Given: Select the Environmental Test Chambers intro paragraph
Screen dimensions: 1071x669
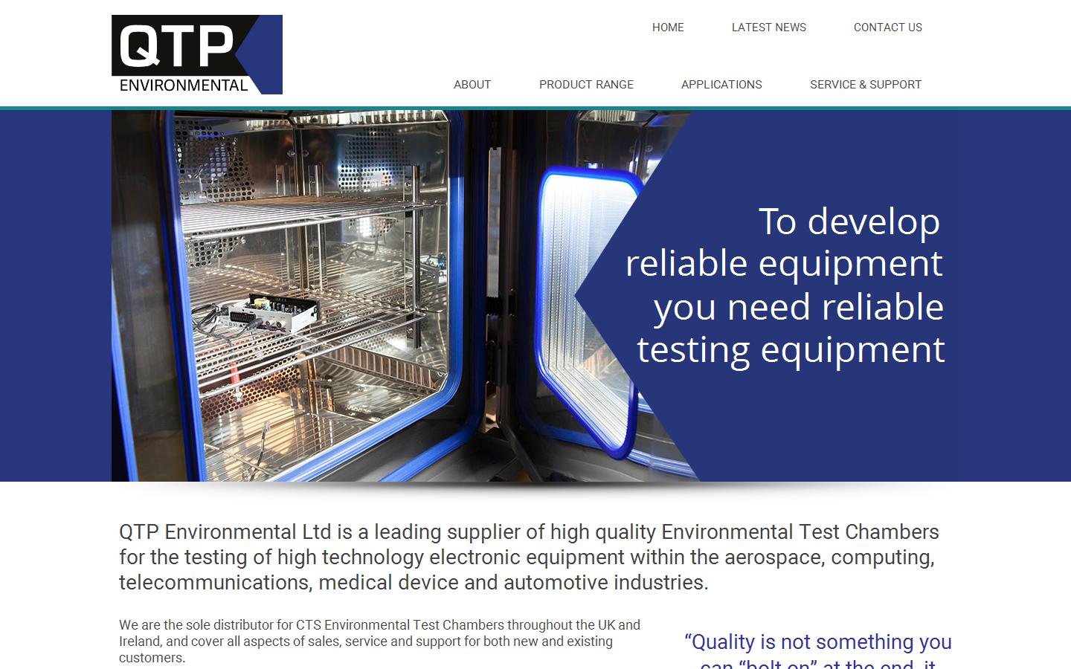Looking at the screenshot, I should 528,557.
